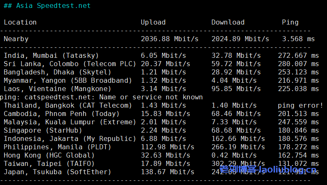327x185 pixels.
Task: Click the Download column header
Action: click(228, 22)
